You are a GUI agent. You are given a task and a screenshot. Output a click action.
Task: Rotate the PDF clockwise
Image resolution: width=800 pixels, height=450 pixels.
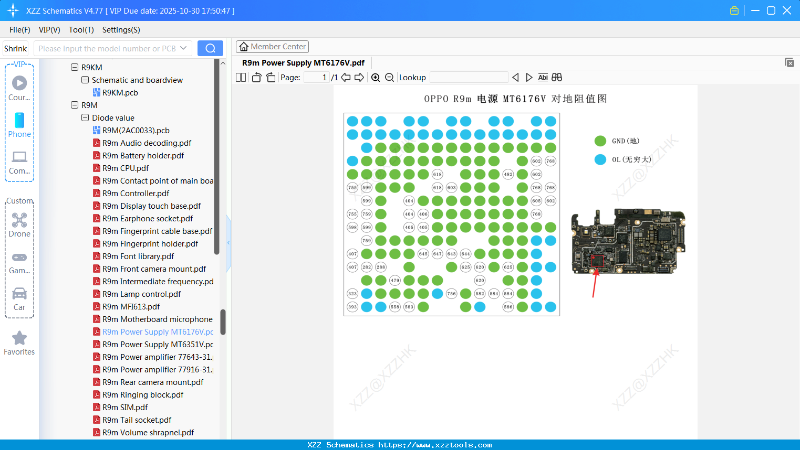point(271,77)
